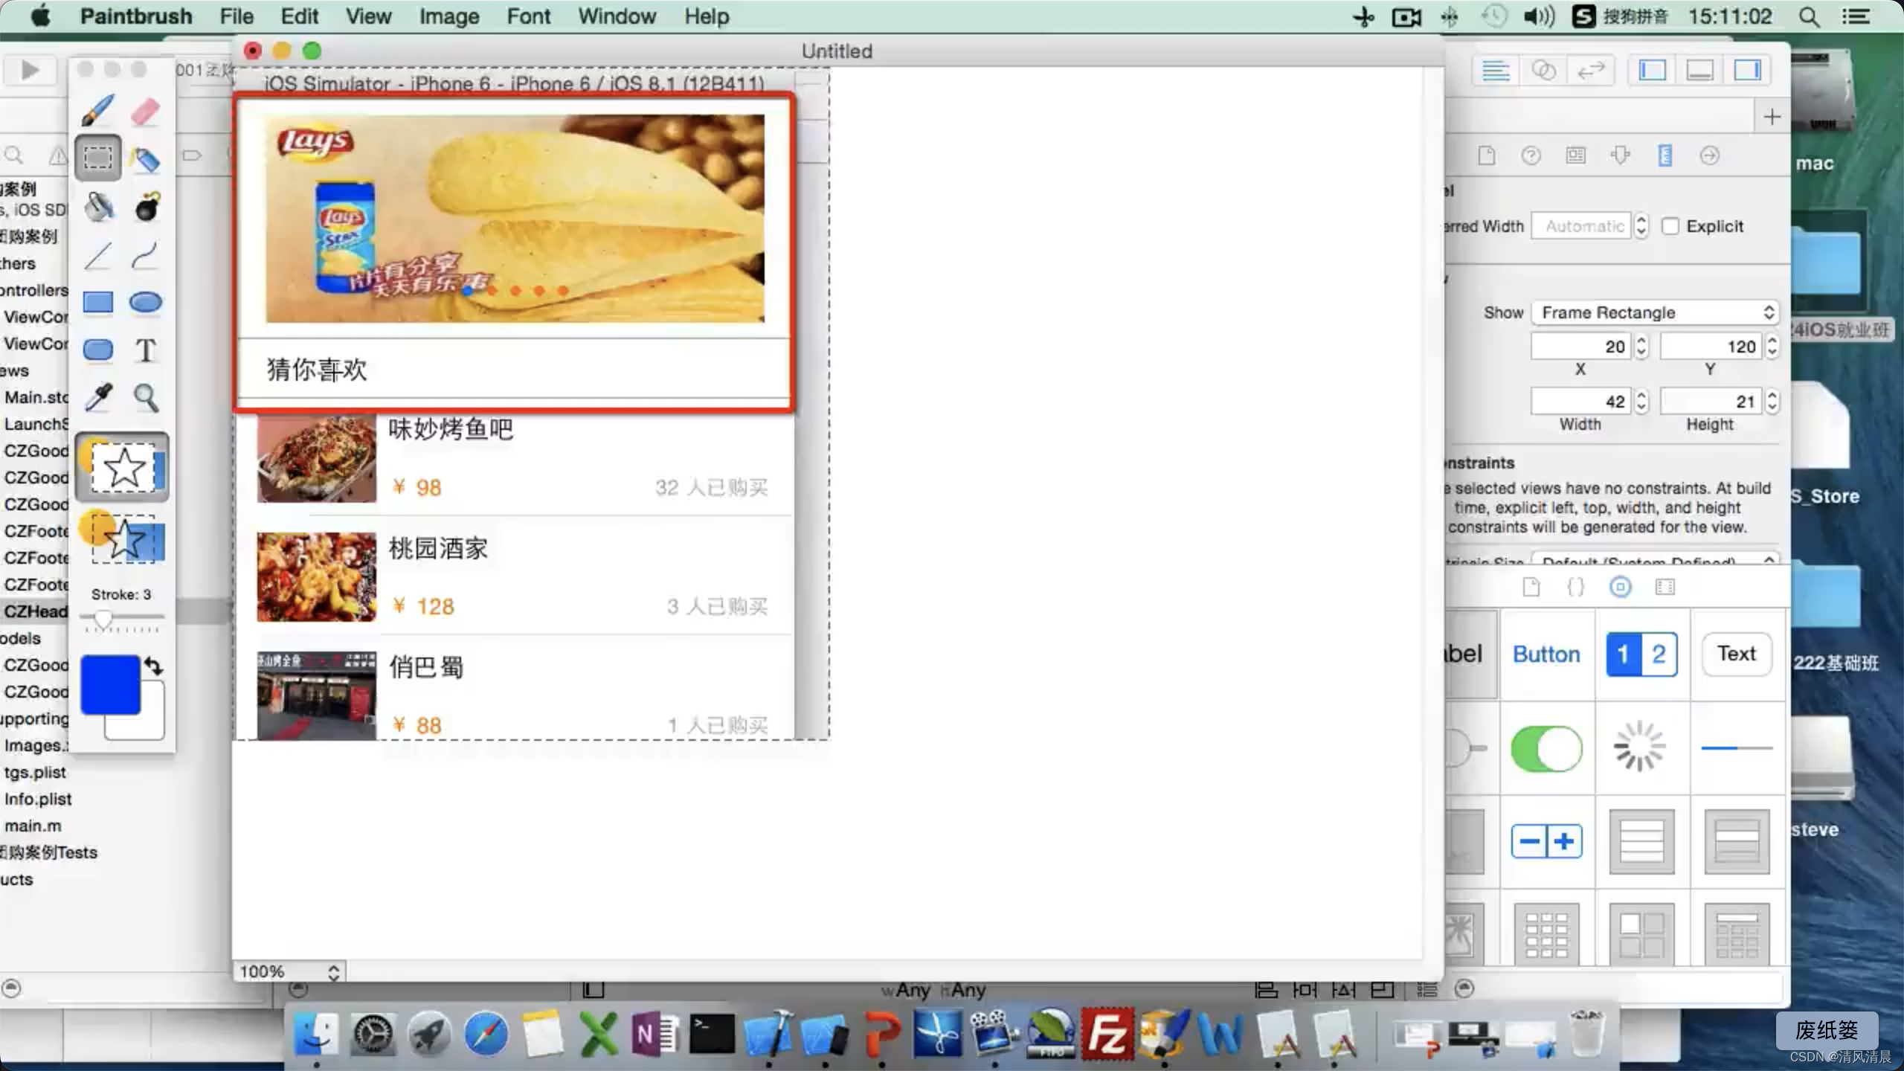
Task: Tick the Explicit checkbox in Xcode inspector
Action: pyautogui.click(x=1670, y=226)
